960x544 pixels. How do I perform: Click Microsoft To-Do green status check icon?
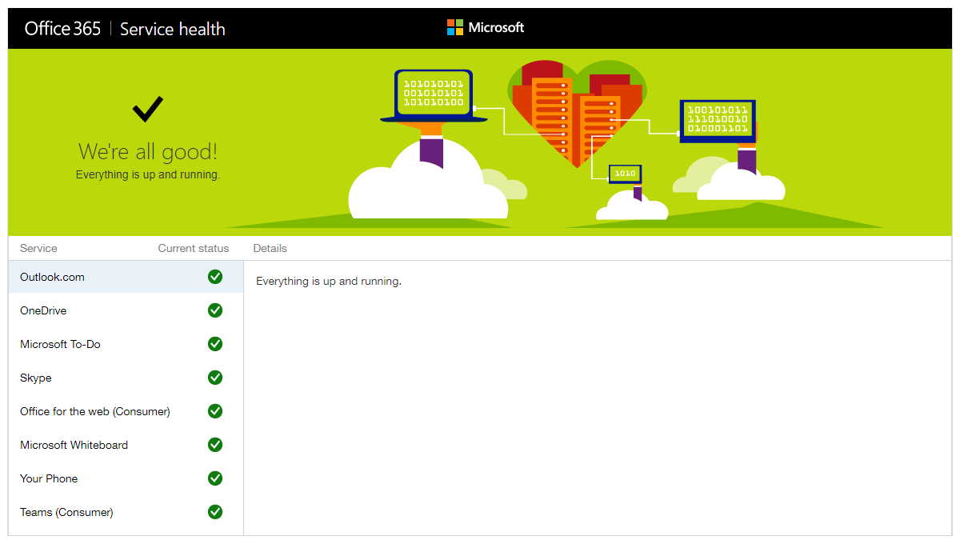(215, 344)
